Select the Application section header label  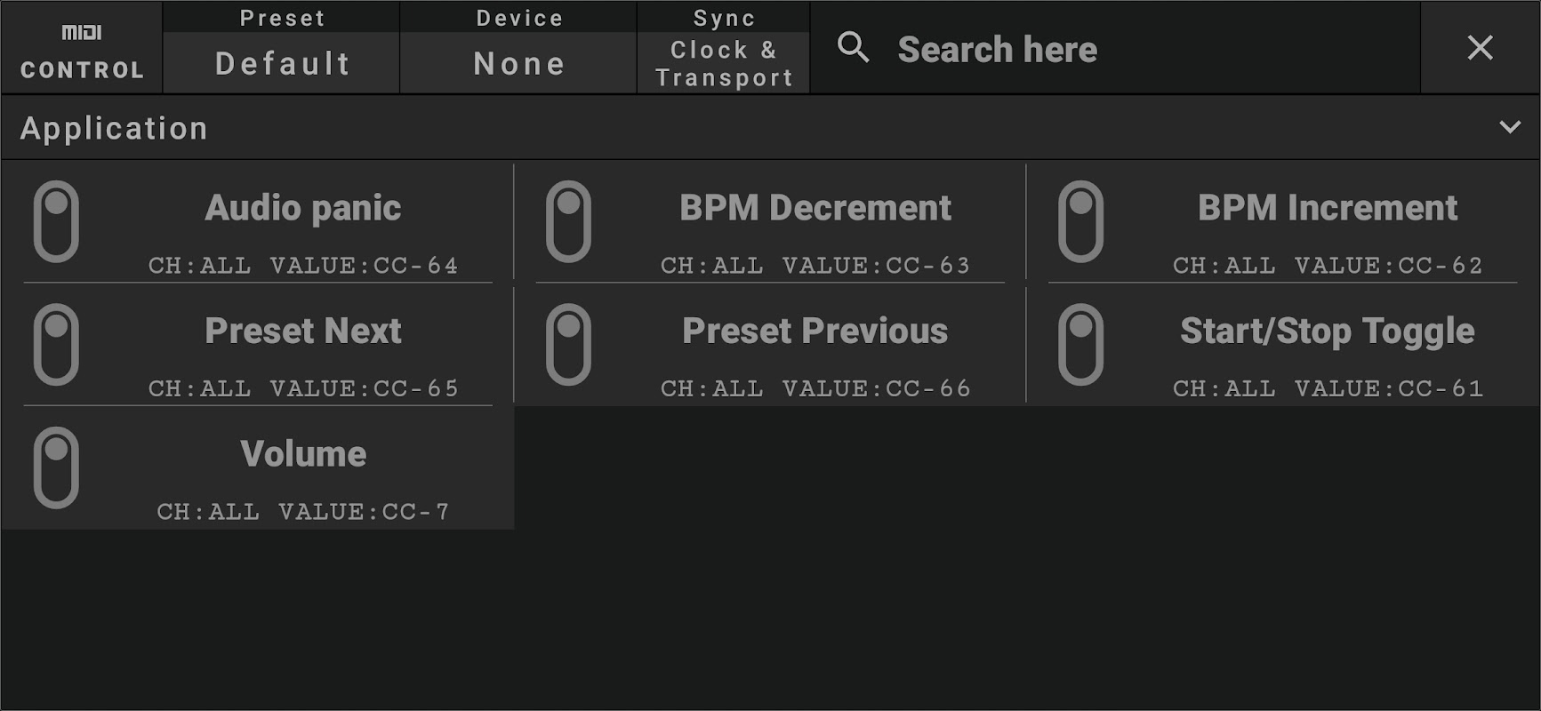pyautogui.click(x=114, y=128)
